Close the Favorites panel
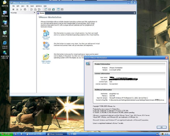 click(x=35, y=12)
